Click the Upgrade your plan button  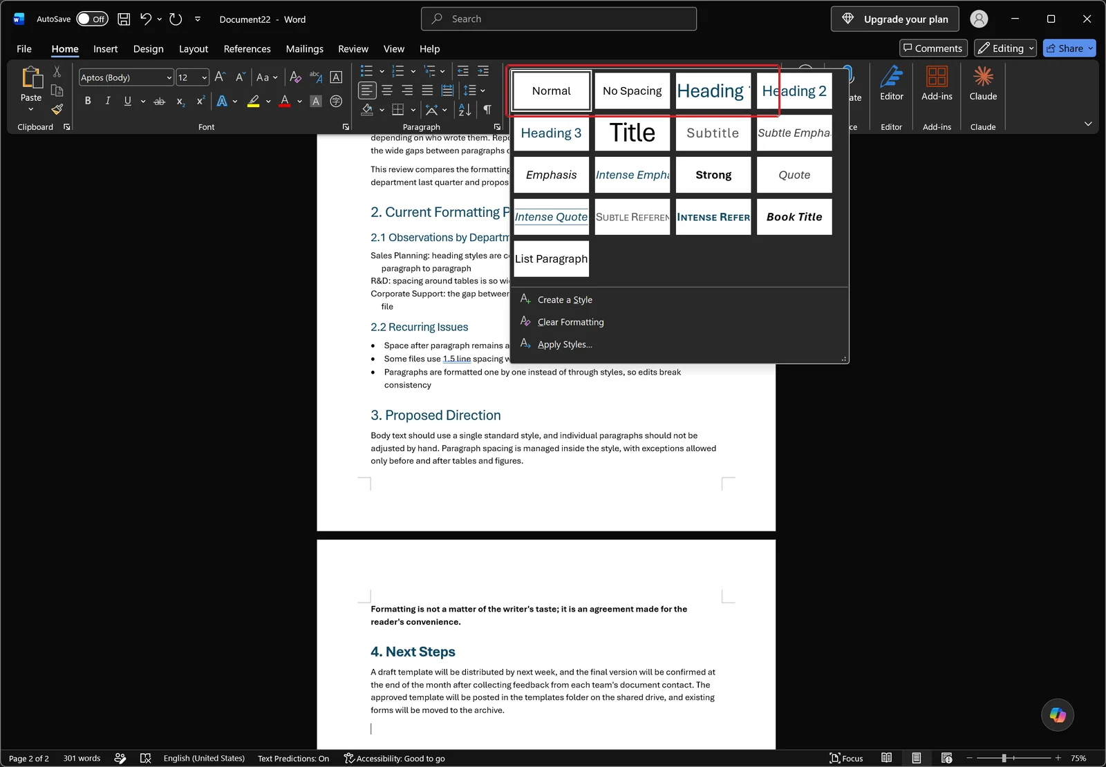click(x=894, y=19)
